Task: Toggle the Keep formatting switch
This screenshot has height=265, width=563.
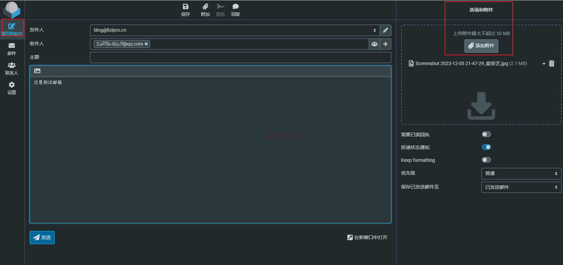Action: [486, 160]
